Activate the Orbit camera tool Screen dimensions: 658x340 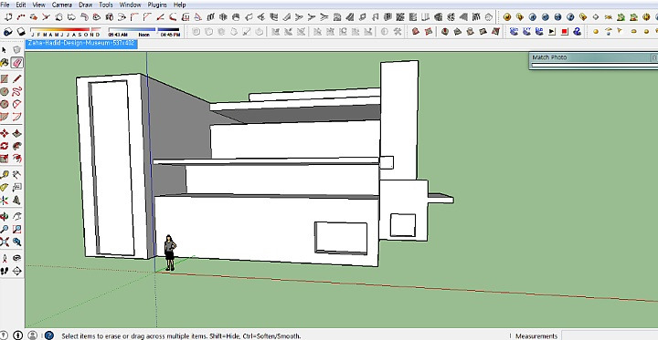5,216
